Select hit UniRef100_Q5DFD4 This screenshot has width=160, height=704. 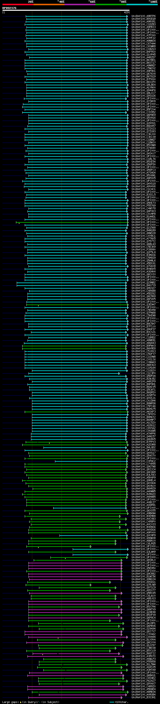[x=143, y=376]
